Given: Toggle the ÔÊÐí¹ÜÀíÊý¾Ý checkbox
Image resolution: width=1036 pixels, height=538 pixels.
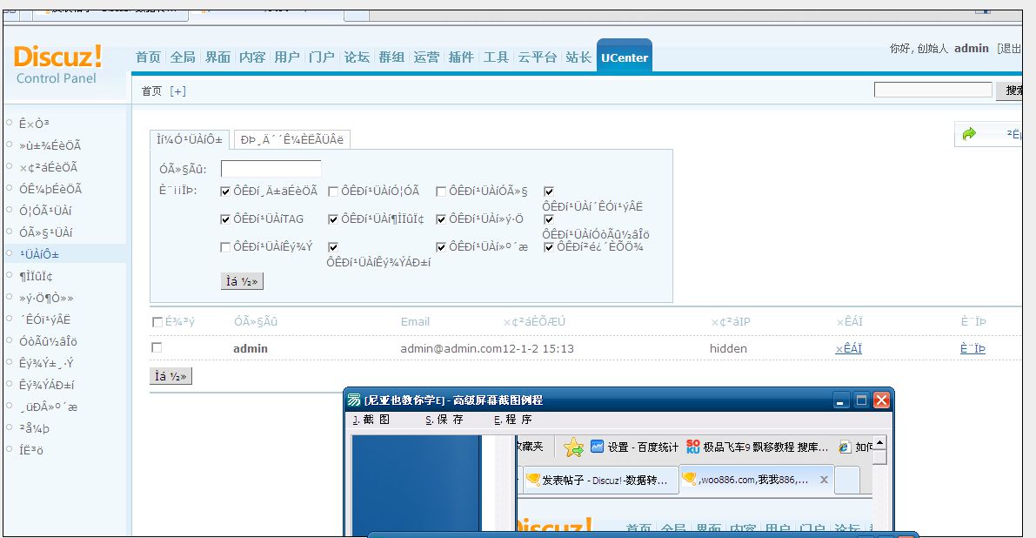Looking at the screenshot, I should (x=225, y=246).
